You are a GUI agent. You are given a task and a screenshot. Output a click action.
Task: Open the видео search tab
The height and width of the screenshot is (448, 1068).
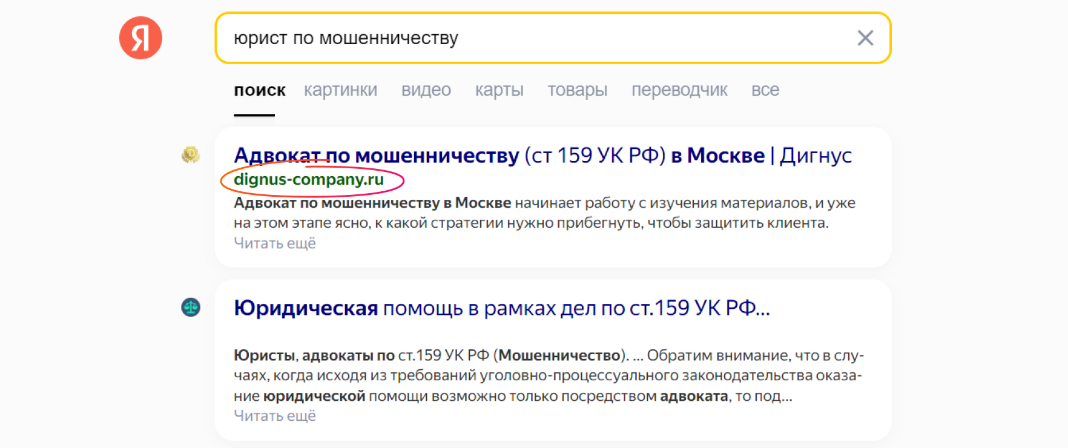pos(426,90)
